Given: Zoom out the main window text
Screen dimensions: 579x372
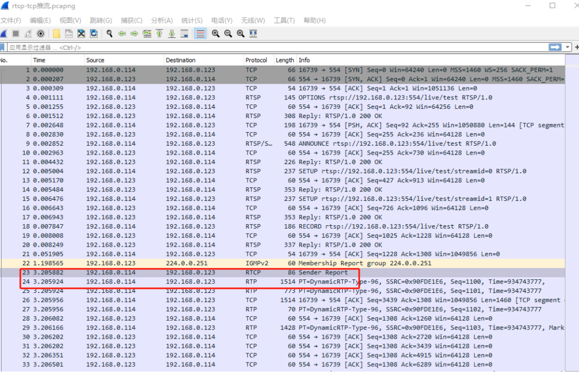Looking at the screenshot, I should pos(228,34).
